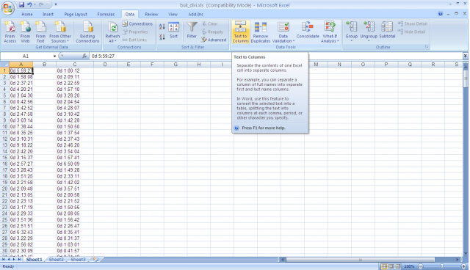
Task: Toggle the Filter button
Action: point(192,31)
